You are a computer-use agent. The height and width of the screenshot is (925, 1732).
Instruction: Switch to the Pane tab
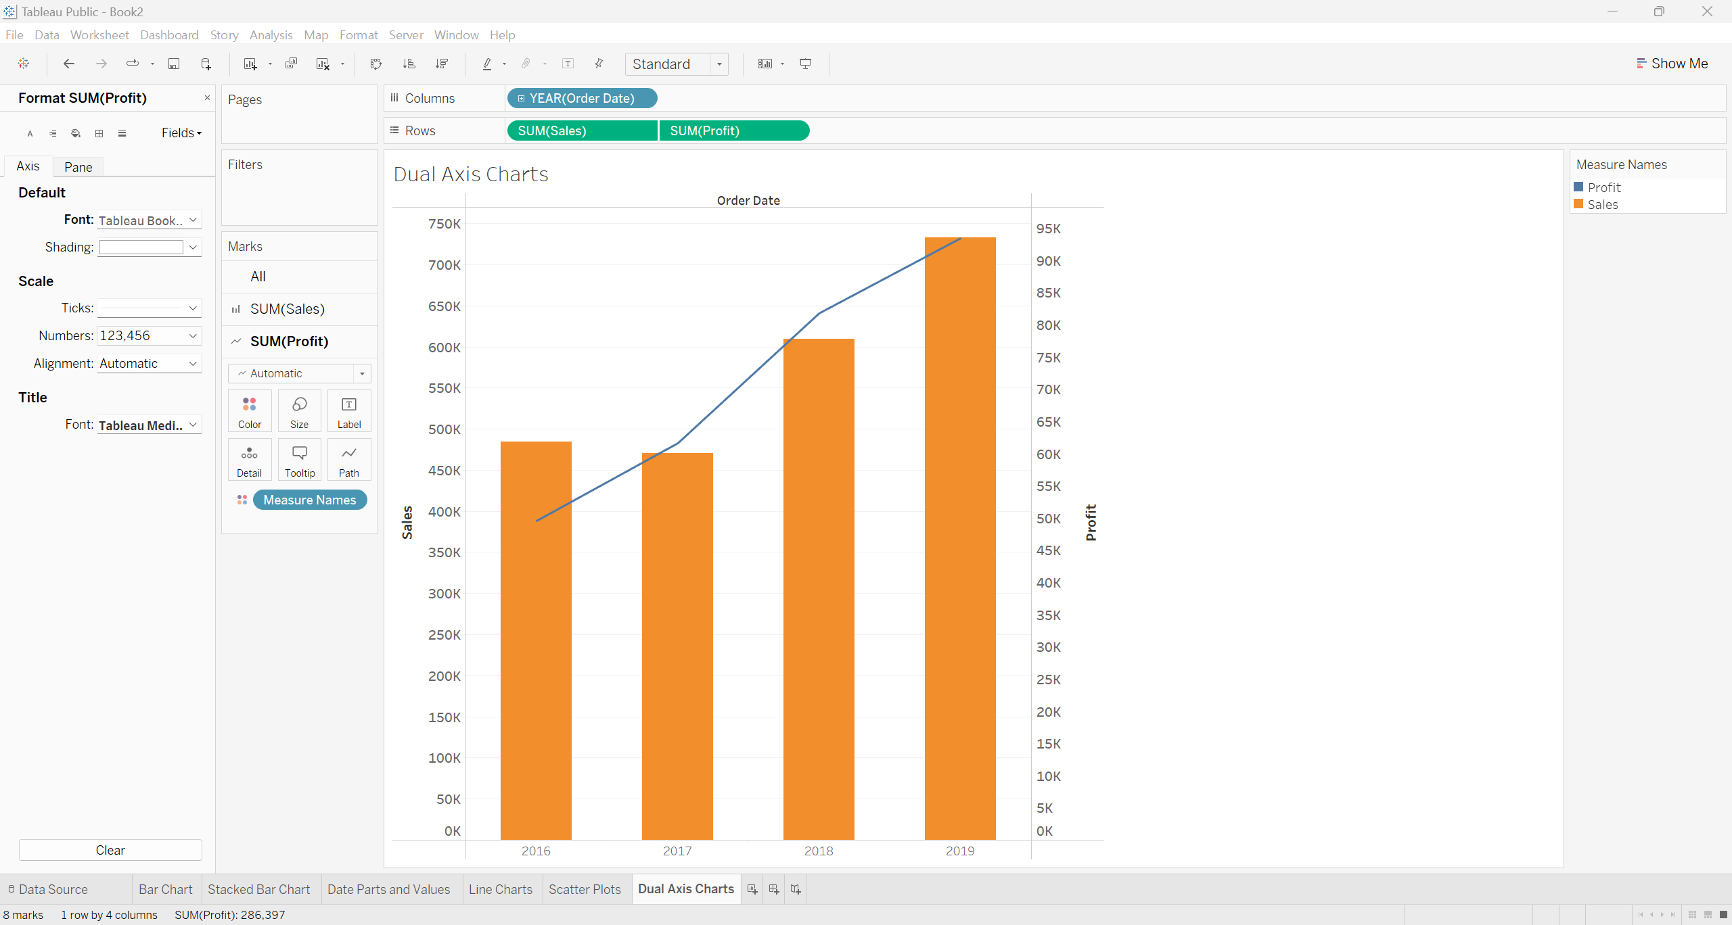78,167
